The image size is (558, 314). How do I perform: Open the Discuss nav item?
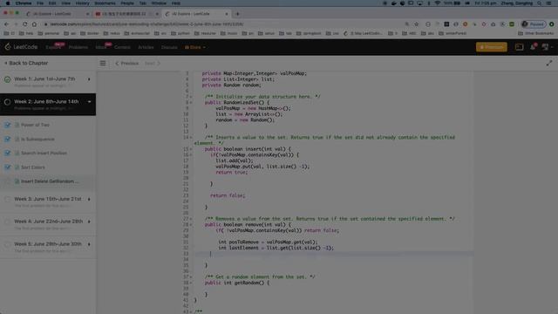click(x=169, y=47)
